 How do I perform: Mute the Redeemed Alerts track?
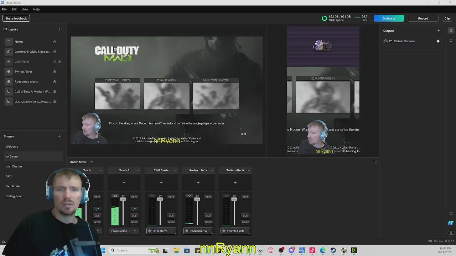pos(208,223)
